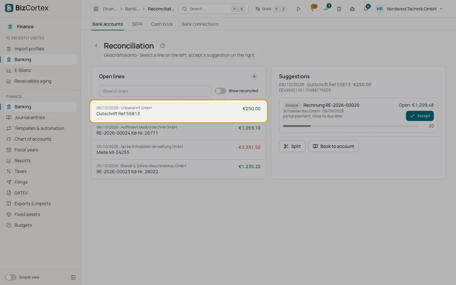This screenshot has width=456, height=285.
Task: Open the notifications bell icon
Action: [x=366, y=9]
